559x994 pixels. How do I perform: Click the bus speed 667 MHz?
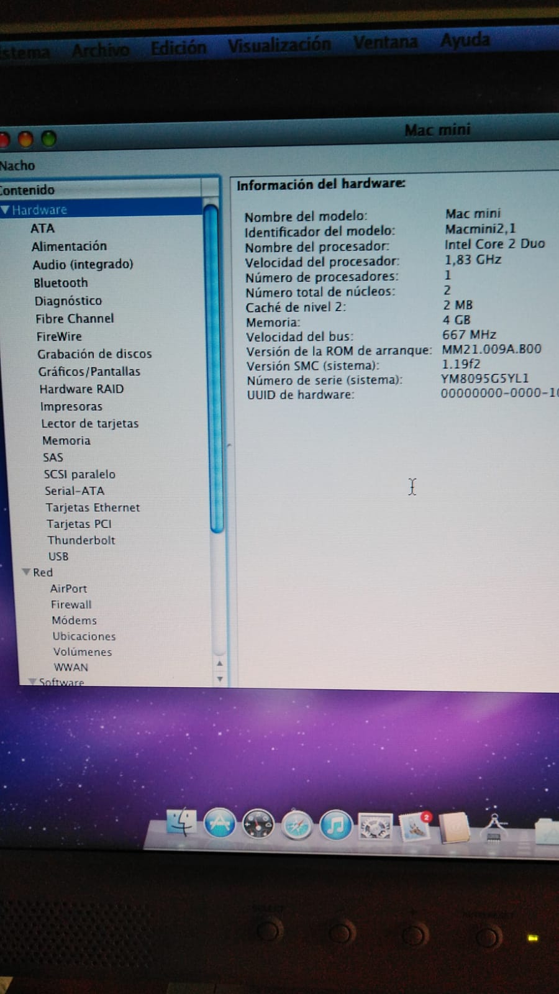click(x=469, y=335)
